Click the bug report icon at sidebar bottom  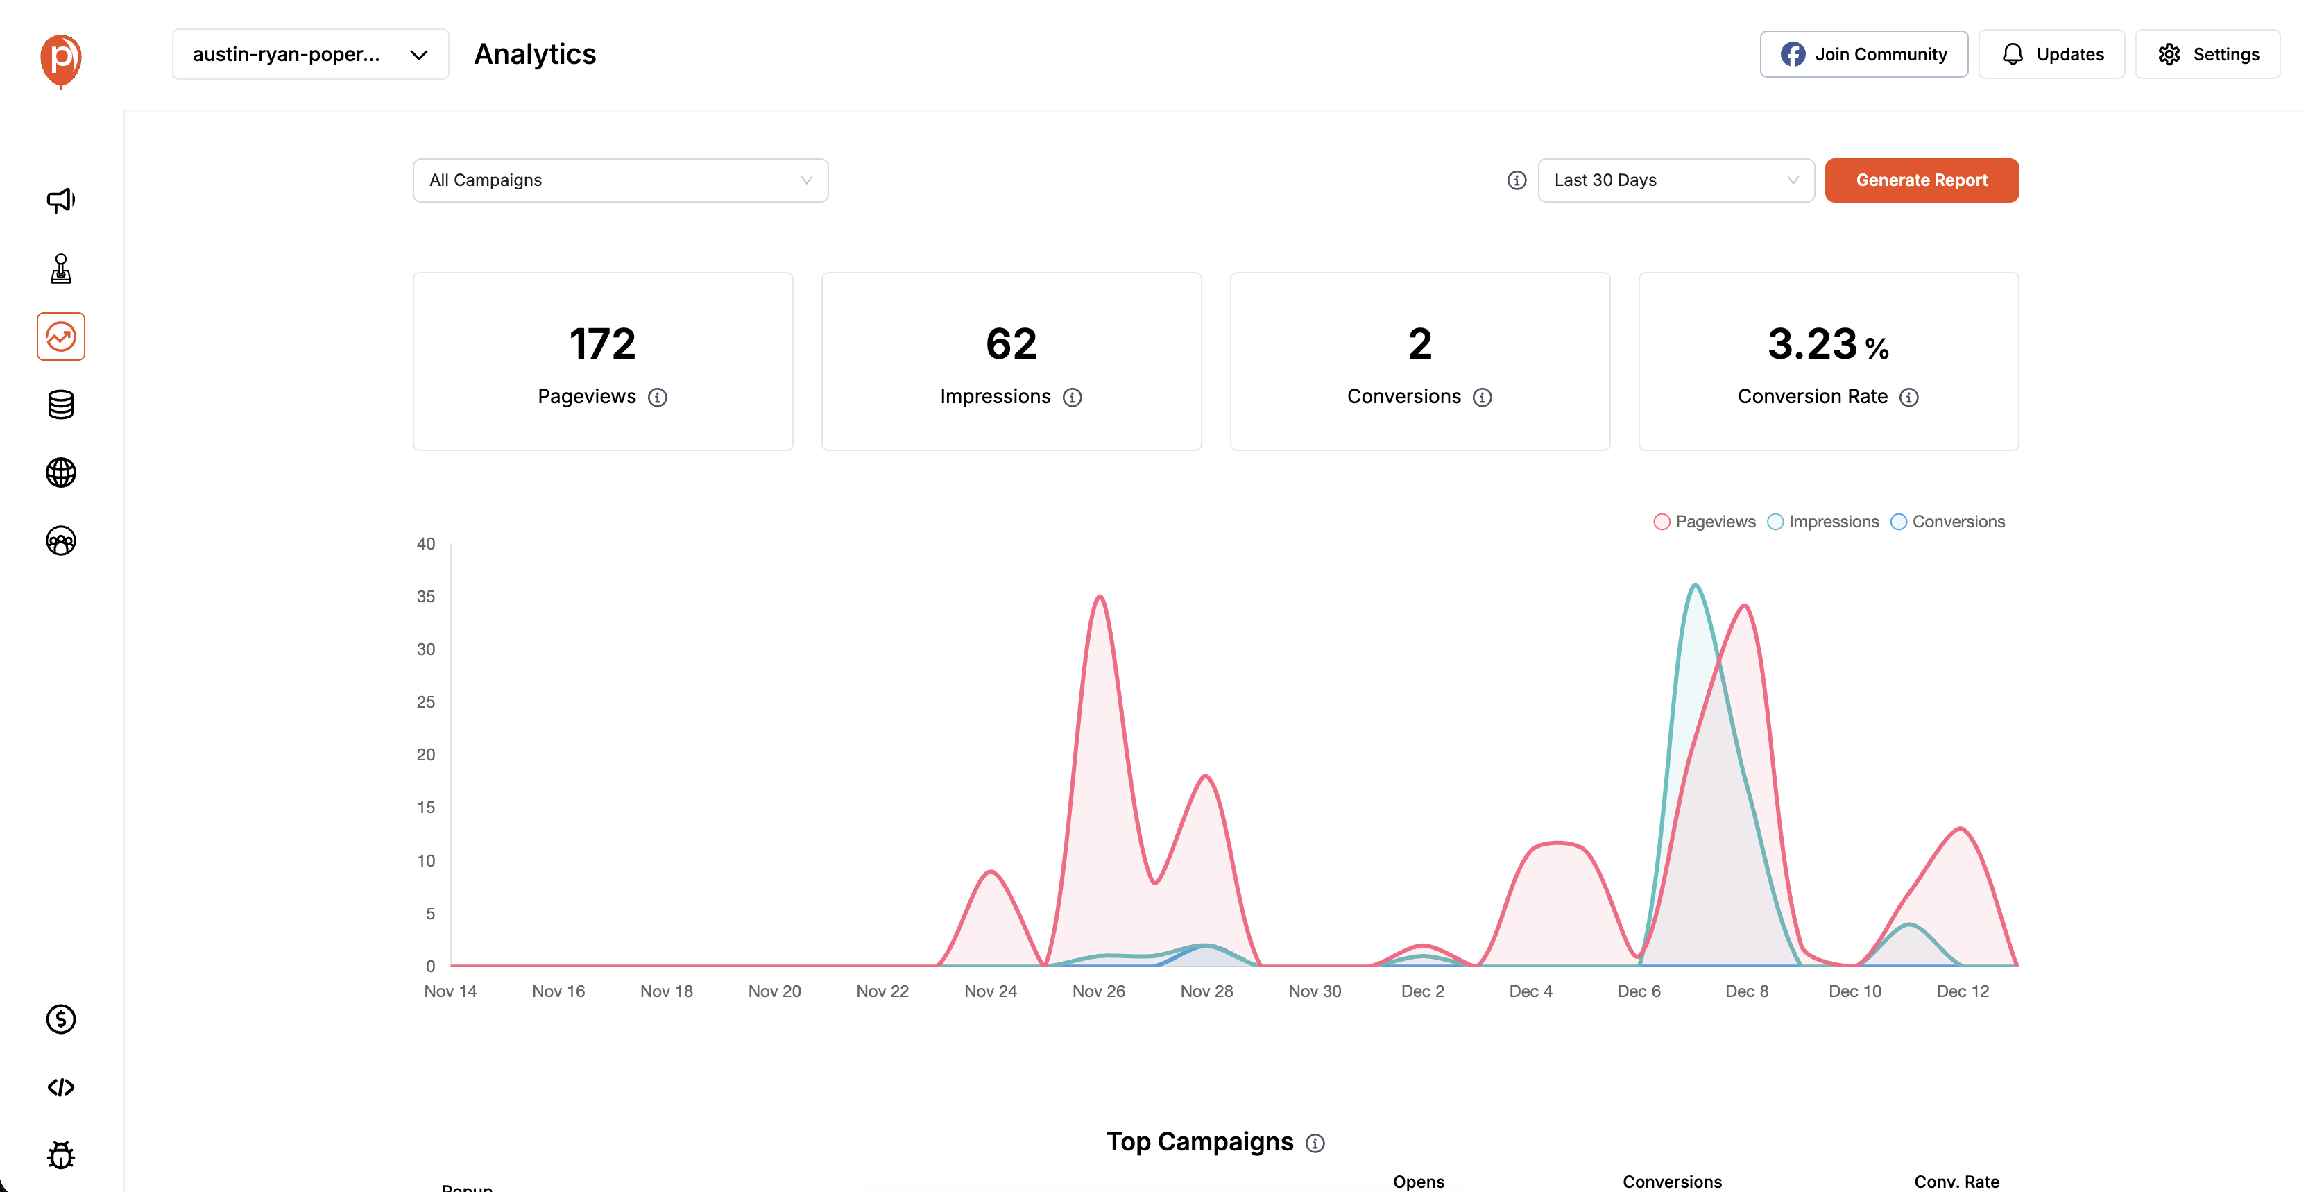tap(60, 1155)
